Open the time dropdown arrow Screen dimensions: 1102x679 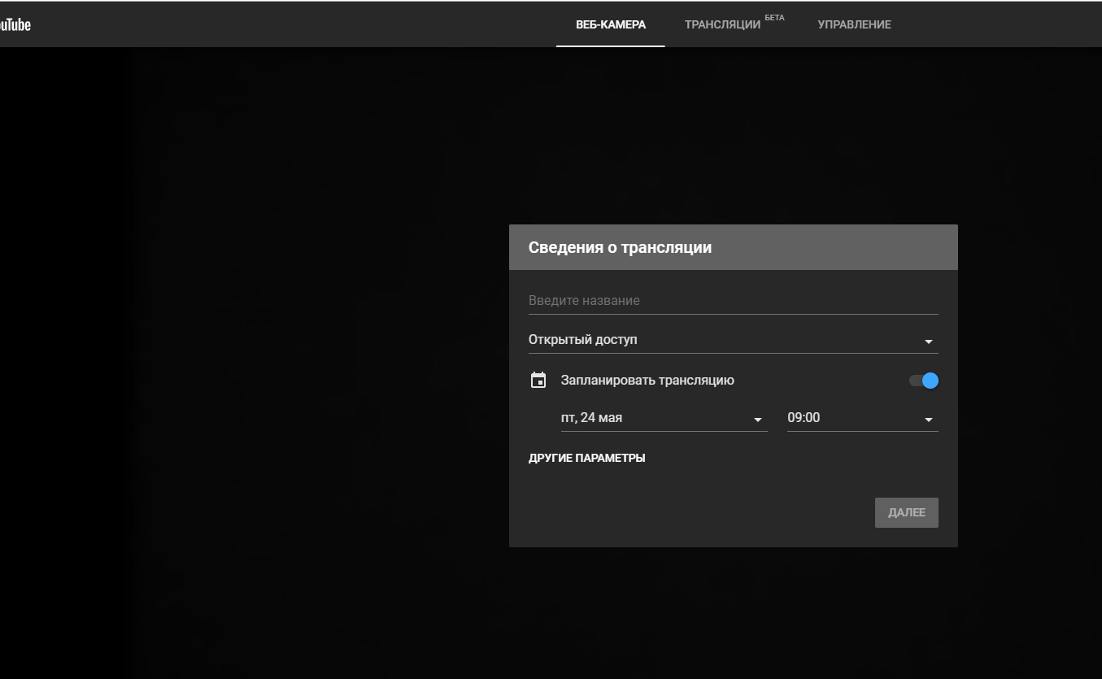point(928,420)
